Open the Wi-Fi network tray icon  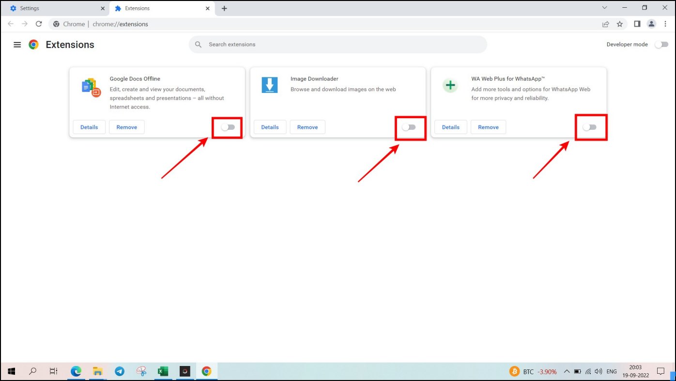point(588,371)
